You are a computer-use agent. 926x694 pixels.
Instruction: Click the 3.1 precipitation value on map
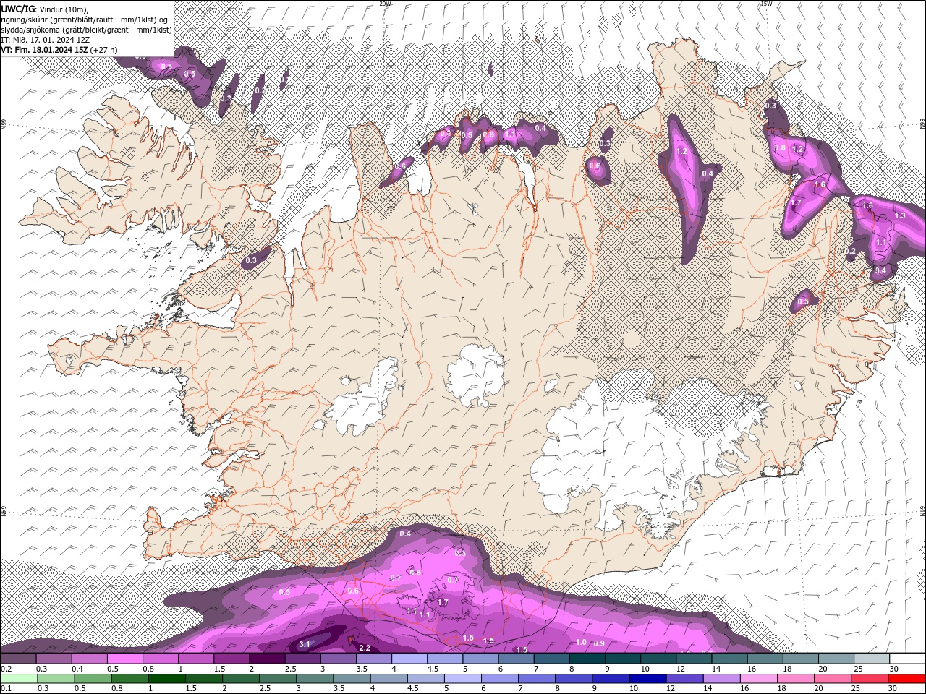click(305, 644)
